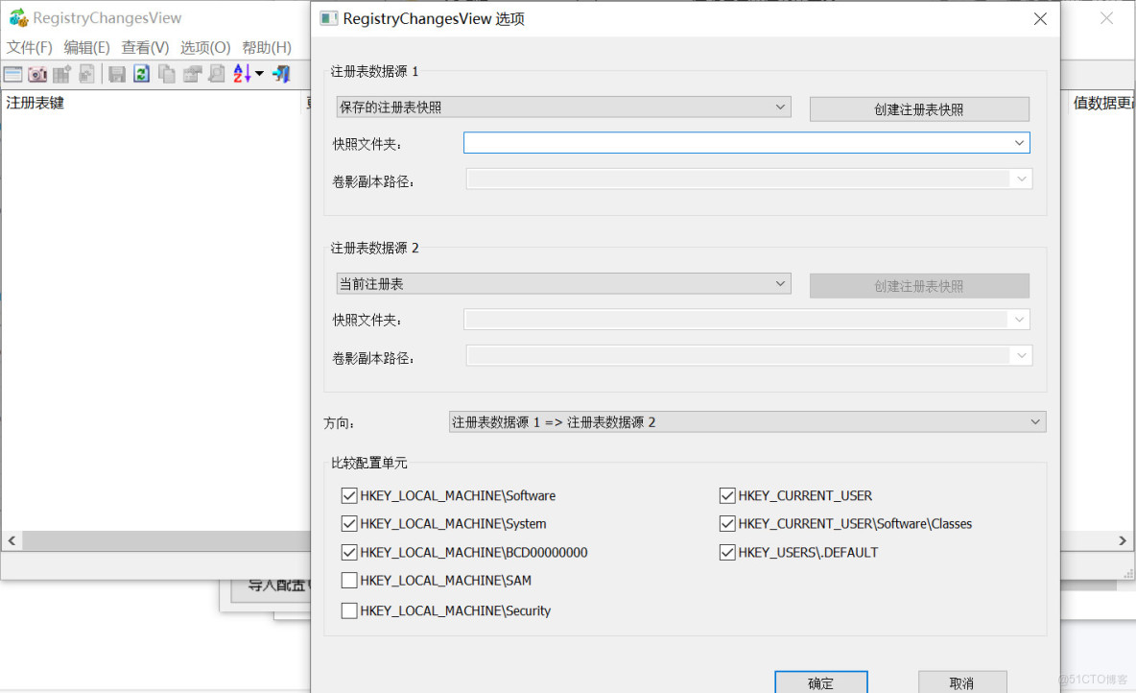
Task: Click the horizontal scrollbar right arrow
Action: pyautogui.click(x=1122, y=540)
